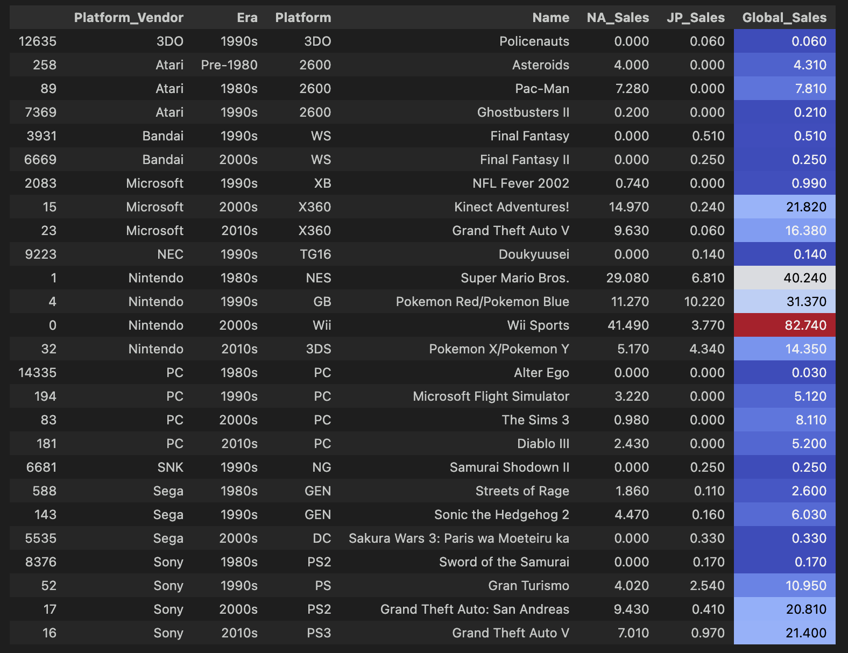The image size is (848, 653).
Task: Select JP_Sales value 6.810
Action: [707, 278]
